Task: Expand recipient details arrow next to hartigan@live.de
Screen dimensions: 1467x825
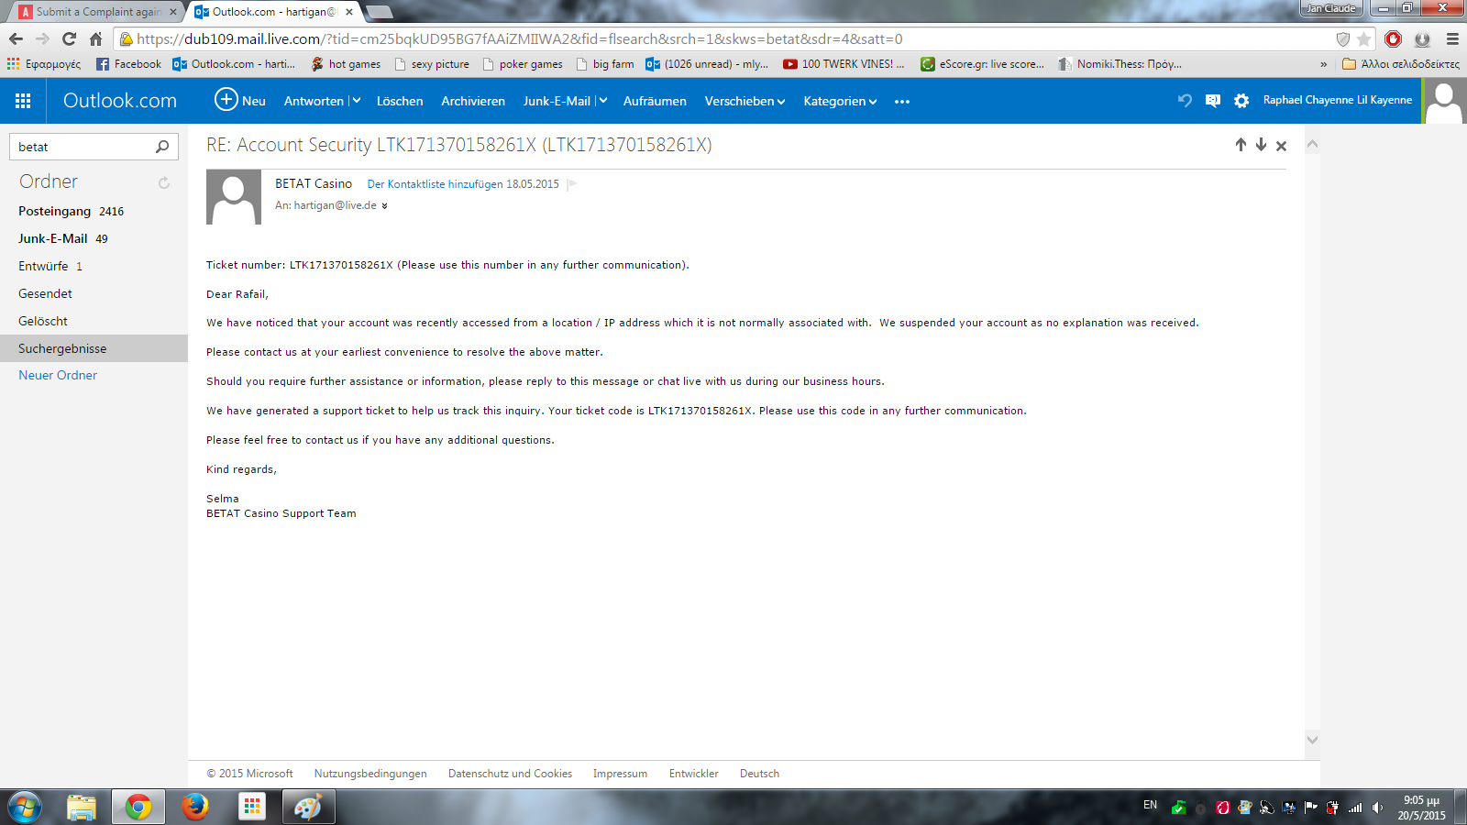Action: pyautogui.click(x=384, y=206)
